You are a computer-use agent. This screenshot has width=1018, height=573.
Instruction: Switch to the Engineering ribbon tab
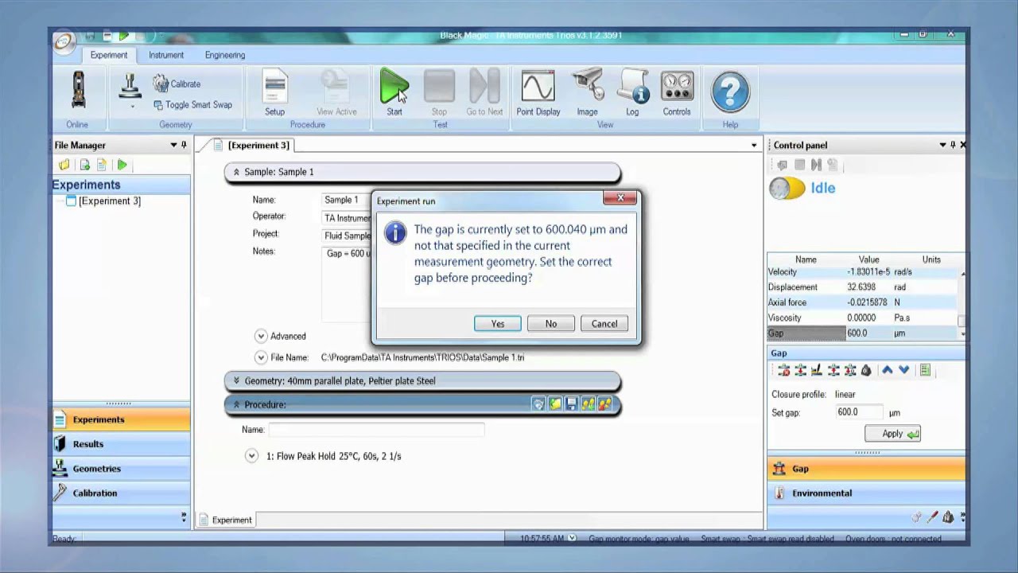click(x=225, y=55)
